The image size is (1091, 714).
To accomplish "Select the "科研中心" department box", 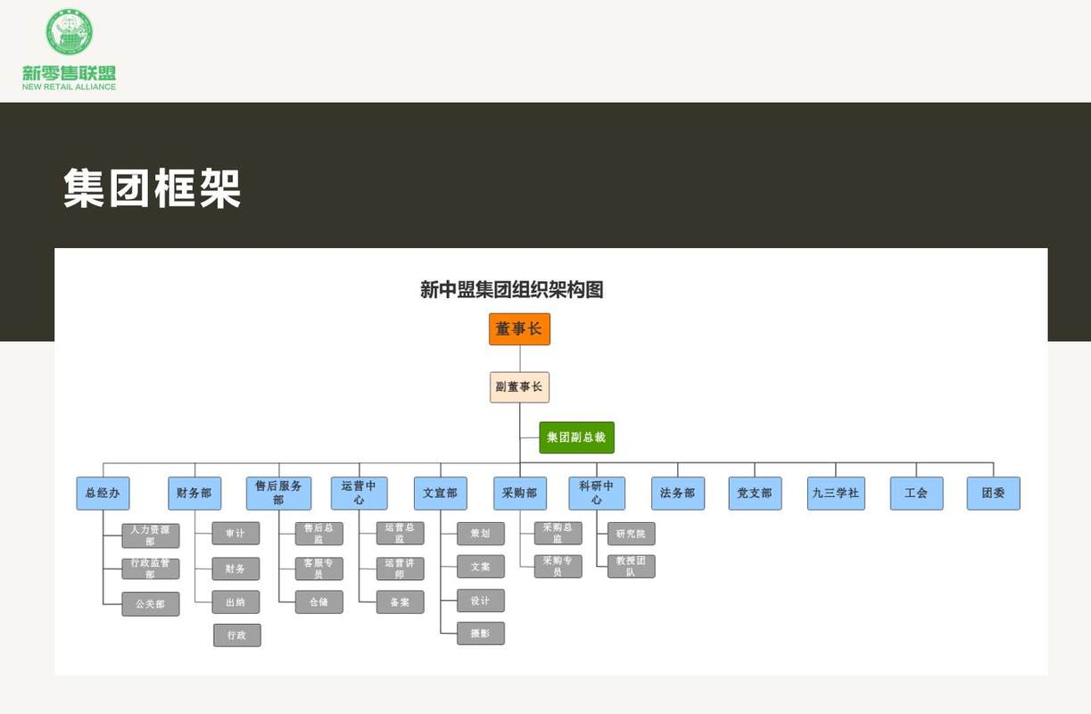I will pyautogui.click(x=597, y=494).
